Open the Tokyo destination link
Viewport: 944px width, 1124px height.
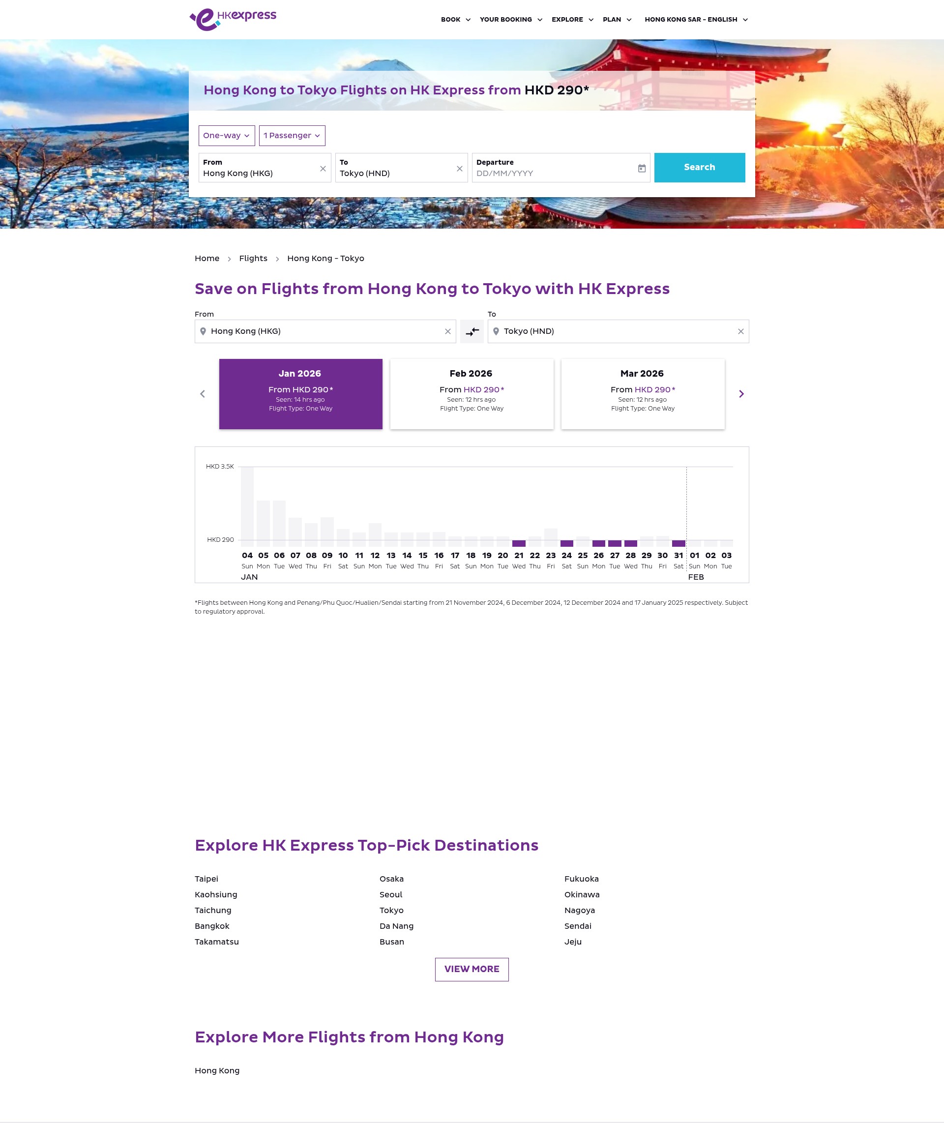coord(392,911)
